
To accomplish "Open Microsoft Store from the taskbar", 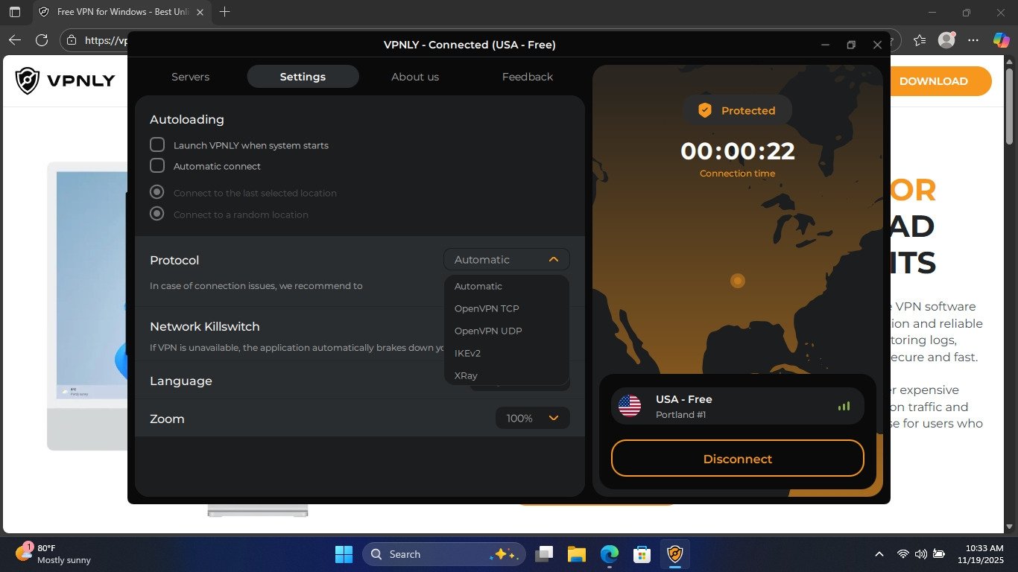I will (x=642, y=554).
